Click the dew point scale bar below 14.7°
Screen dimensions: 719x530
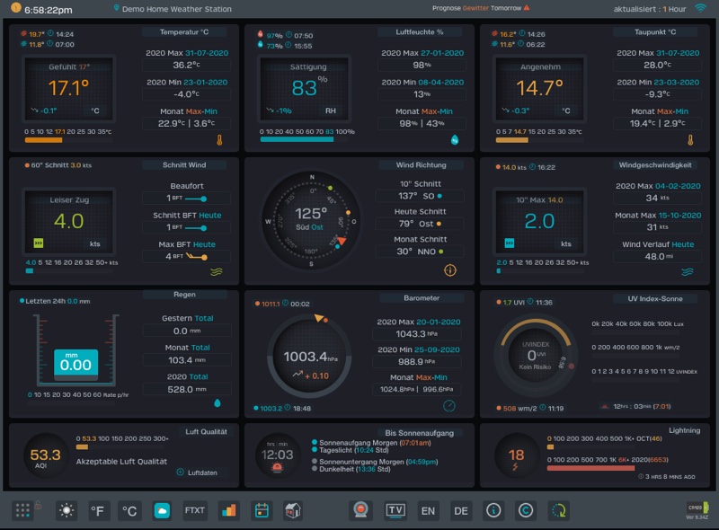[x=538, y=140]
